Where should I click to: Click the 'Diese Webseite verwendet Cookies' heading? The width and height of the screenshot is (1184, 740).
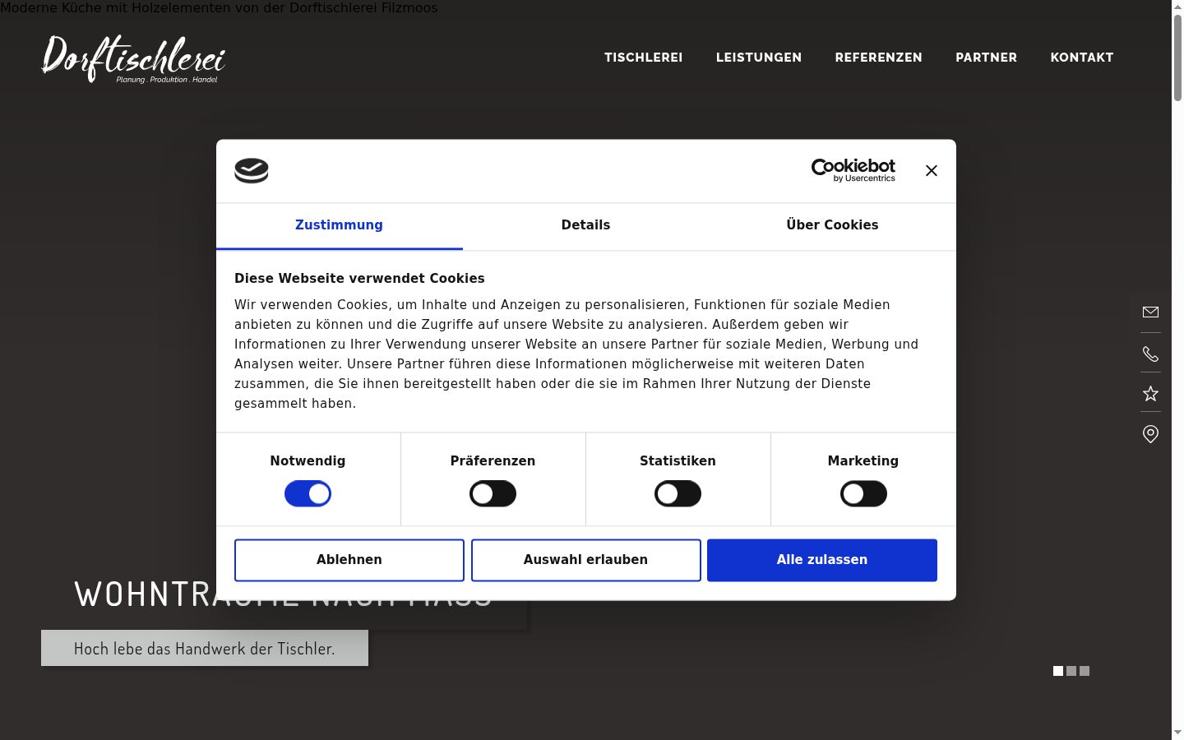[x=359, y=279]
